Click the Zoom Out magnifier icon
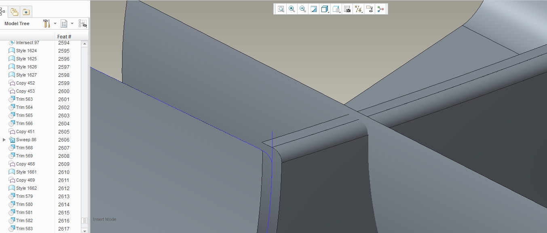The height and width of the screenshot is (233, 547). pyautogui.click(x=302, y=9)
